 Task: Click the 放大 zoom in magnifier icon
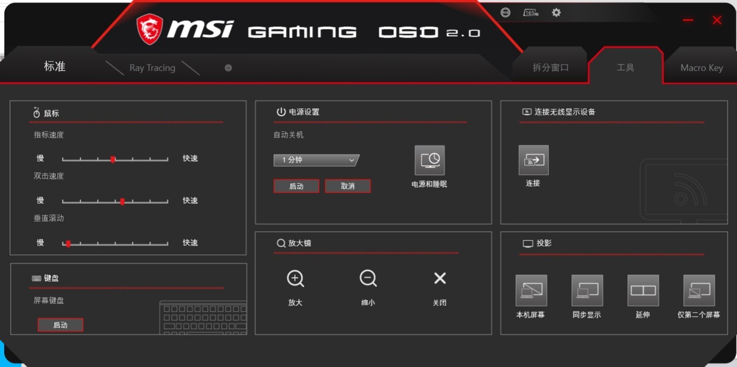(x=295, y=279)
